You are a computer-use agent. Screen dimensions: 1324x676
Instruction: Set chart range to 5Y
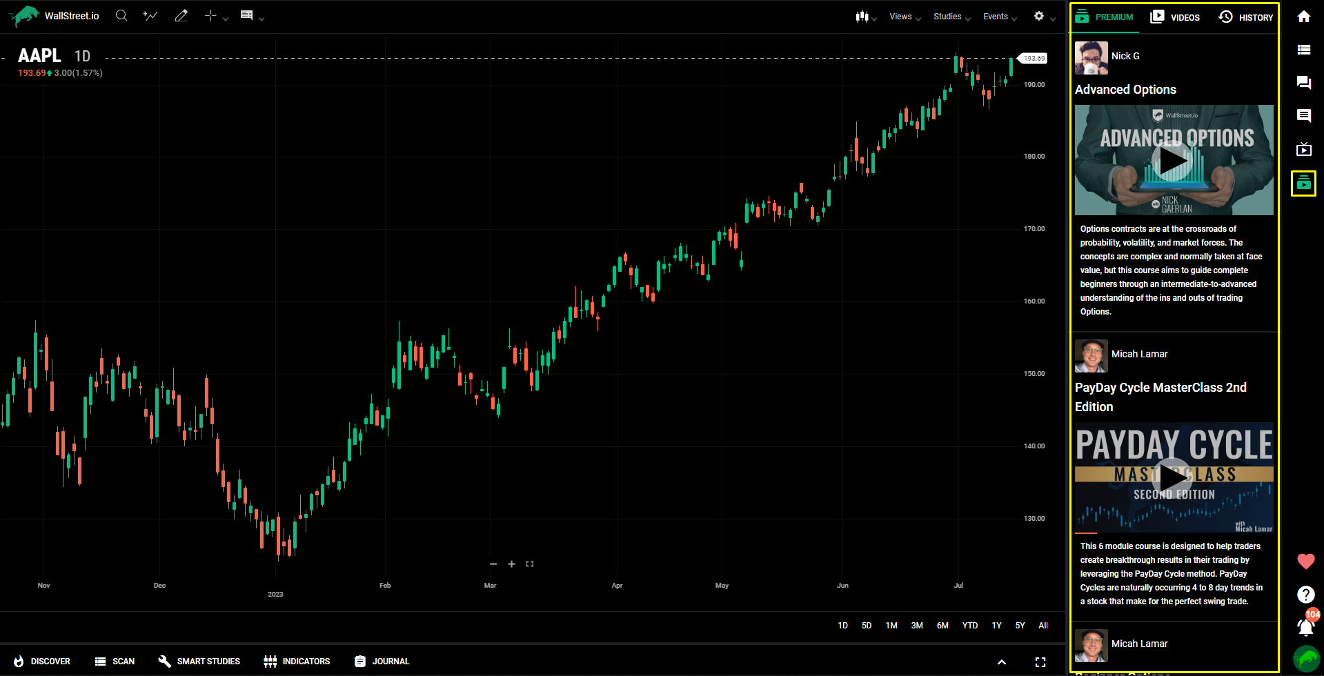[1020, 626]
